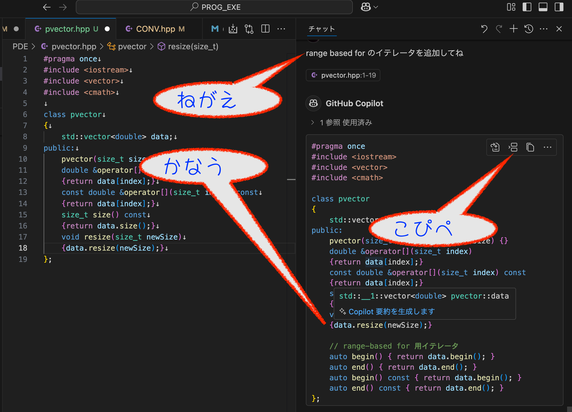Image resolution: width=572 pixels, height=412 pixels.
Task: Click Copilot 要約を生成します link
Action: 391,312
